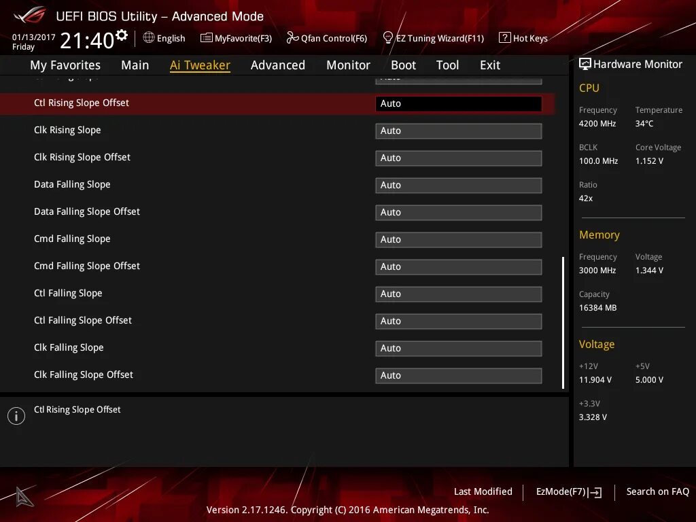Click the settings list scrollbar

(x=563, y=323)
